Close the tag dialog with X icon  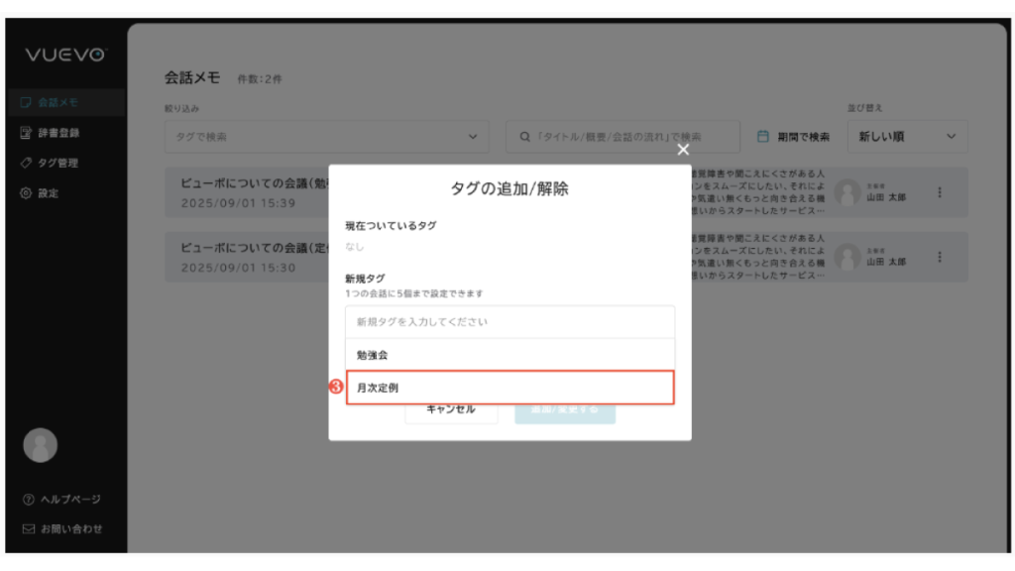pos(682,150)
